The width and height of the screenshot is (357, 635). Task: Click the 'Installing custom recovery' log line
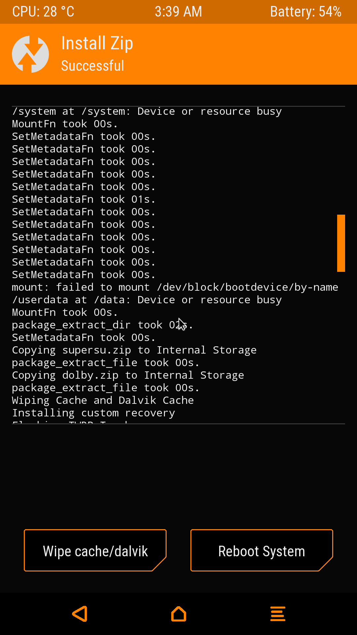94,413
